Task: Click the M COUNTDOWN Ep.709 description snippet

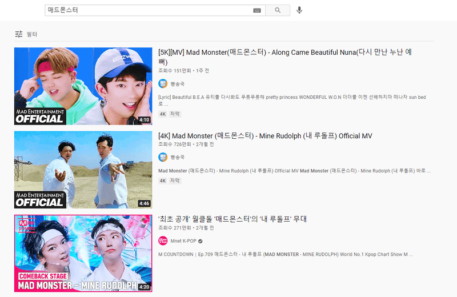Action: pyautogui.click(x=286, y=254)
